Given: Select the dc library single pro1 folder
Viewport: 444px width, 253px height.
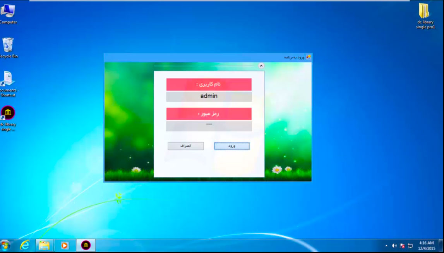Looking at the screenshot, I should point(425,16).
